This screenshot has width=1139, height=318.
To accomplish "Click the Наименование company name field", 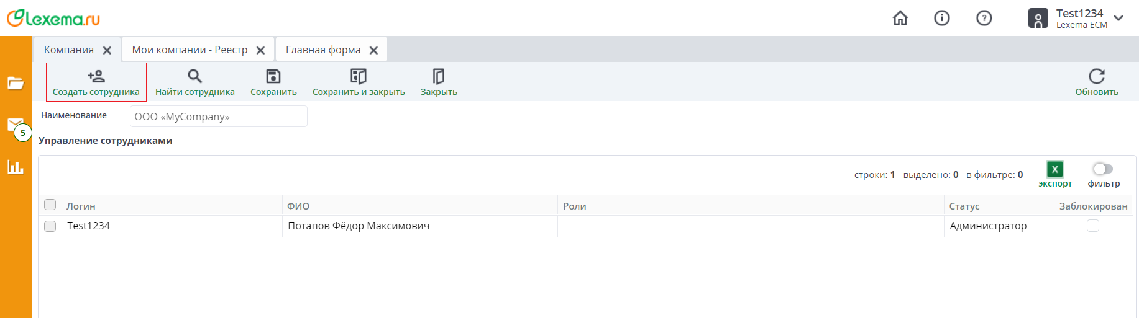I will pyautogui.click(x=218, y=117).
